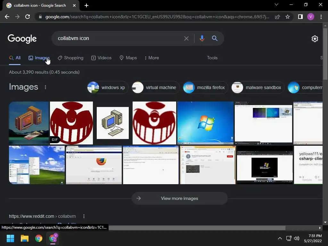This screenshot has width=328, height=246.
Task: Open the Windows 7 desktop thumbnail
Action: click(205, 123)
